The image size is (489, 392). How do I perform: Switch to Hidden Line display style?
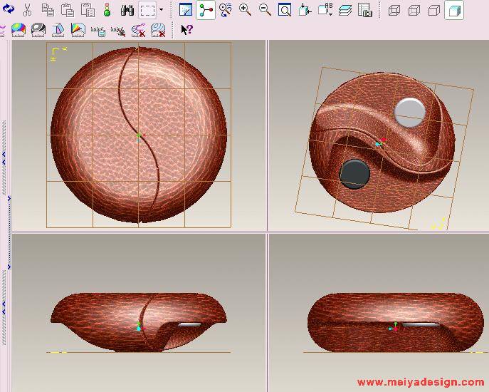[x=414, y=11]
